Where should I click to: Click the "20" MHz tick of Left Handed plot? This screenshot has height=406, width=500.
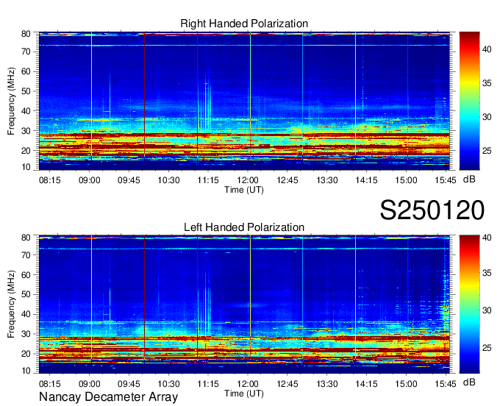26,354
